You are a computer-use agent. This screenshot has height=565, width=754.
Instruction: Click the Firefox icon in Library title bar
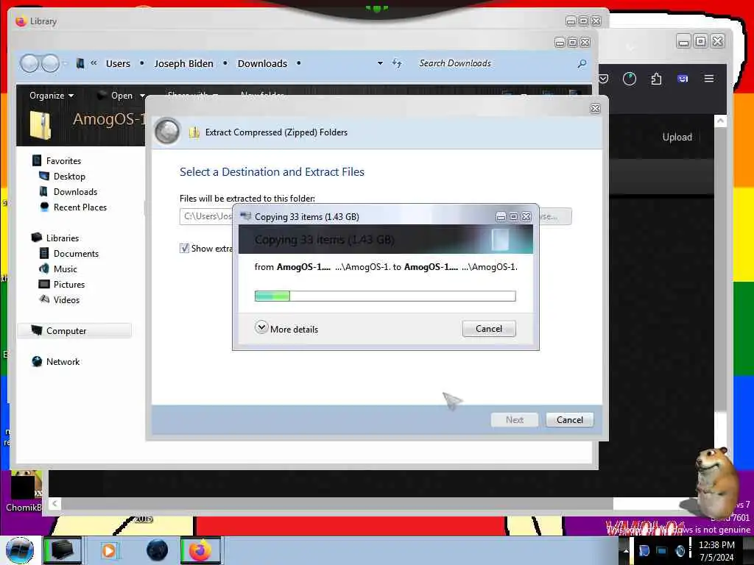point(21,21)
